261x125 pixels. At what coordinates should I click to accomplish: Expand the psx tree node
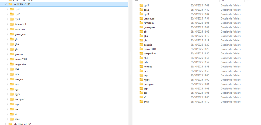7,109
